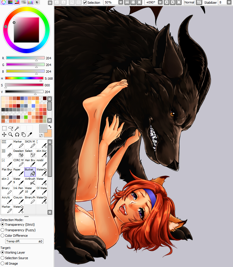Zoom in with the plus button
The width and height of the screenshot is (233, 267).
tap(133, 2)
